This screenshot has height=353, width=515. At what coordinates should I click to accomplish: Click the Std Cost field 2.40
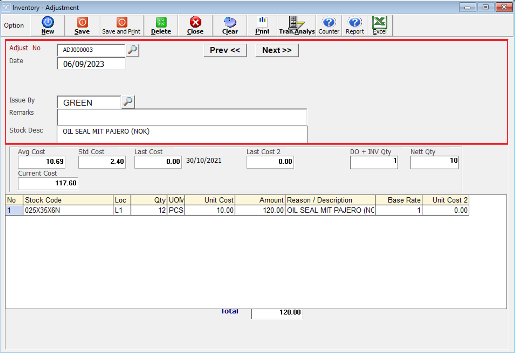click(x=102, y=162)
